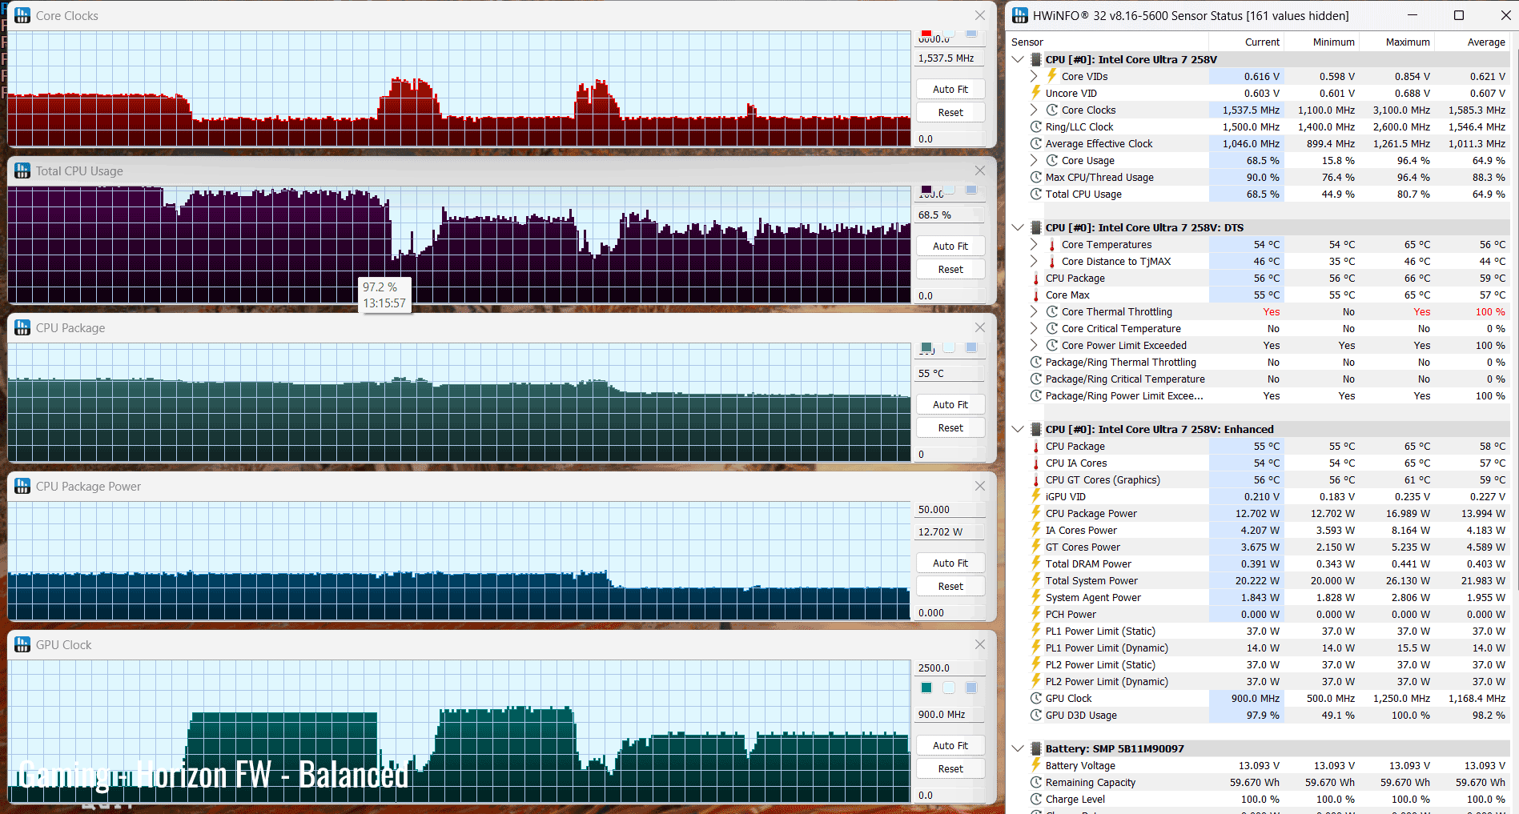The width and height of the screenshot is (1519, 814).
Task: Click Auto Fit in the CPU Package Power graph
Action: [x=950, y=563]
